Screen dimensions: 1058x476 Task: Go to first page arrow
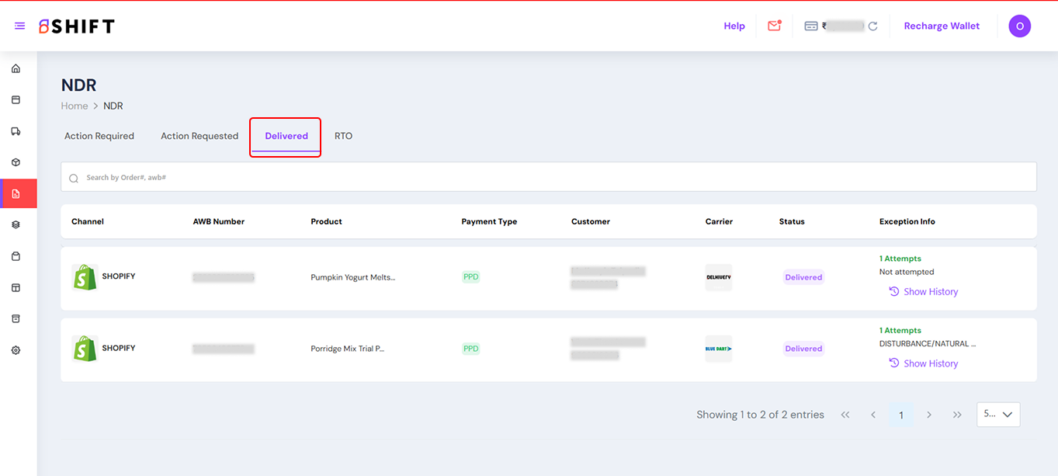click(x=845, y=415)
